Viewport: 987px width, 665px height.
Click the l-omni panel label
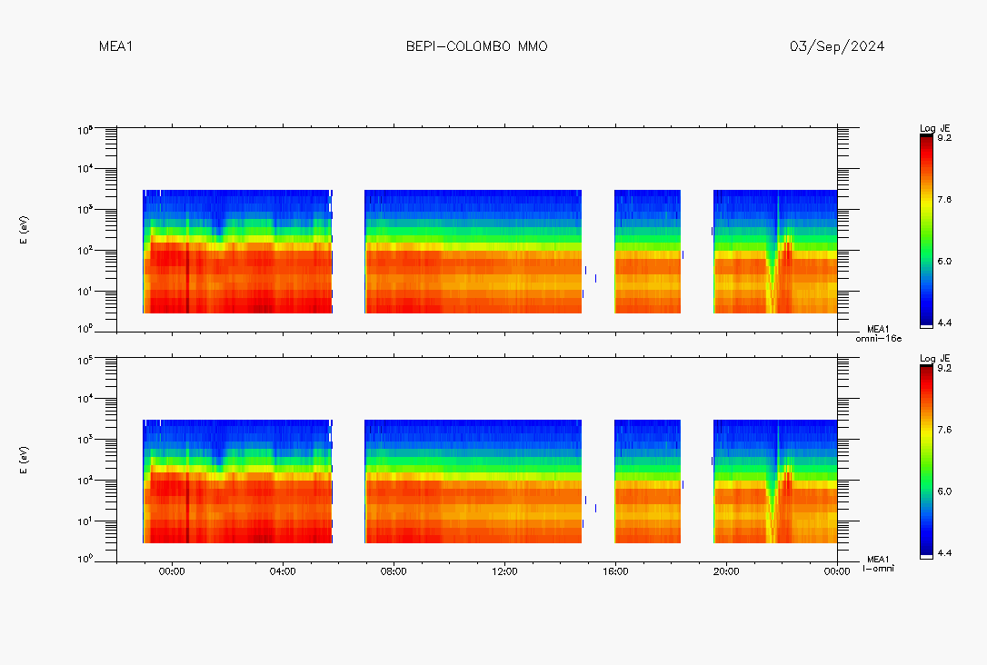(x=876, y=568)
